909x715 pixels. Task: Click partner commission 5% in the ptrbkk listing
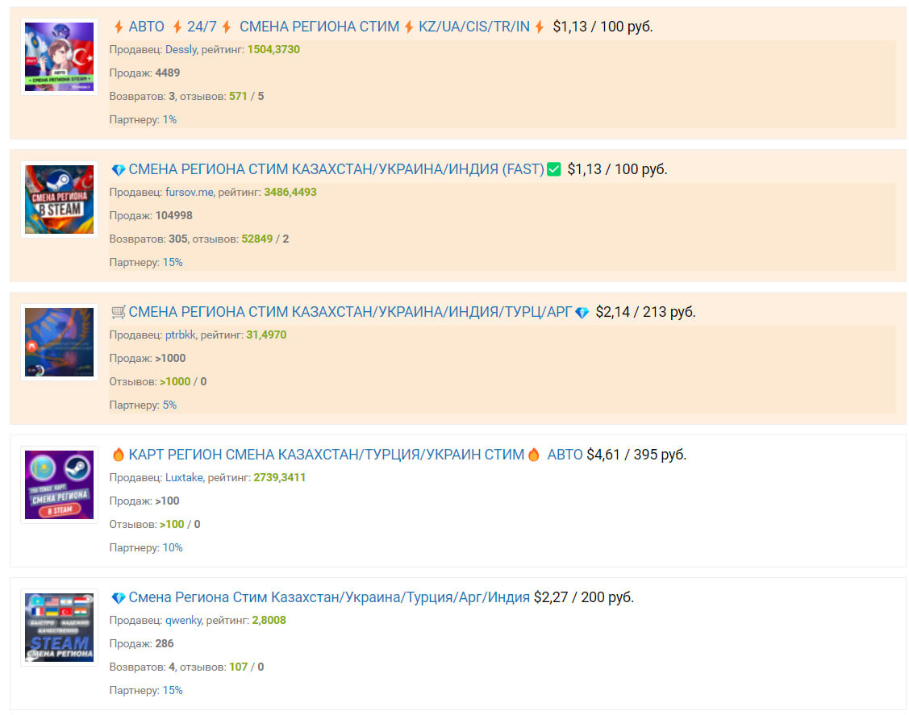[x=169, y=405]
